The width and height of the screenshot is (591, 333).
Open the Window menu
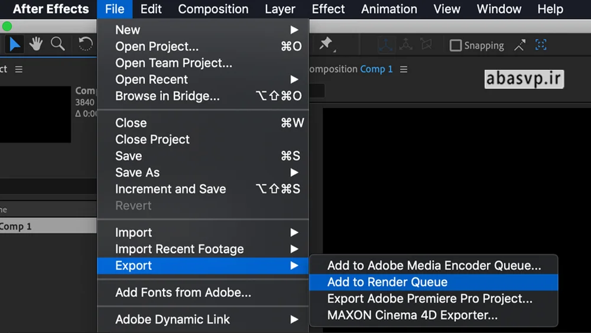click(499, 9)
